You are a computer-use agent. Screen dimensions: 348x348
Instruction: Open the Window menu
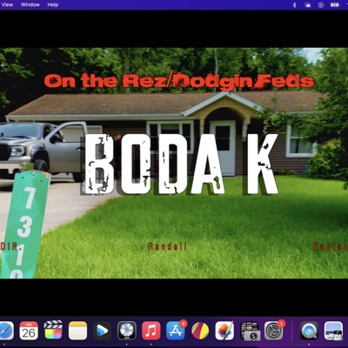coord(30,4)
